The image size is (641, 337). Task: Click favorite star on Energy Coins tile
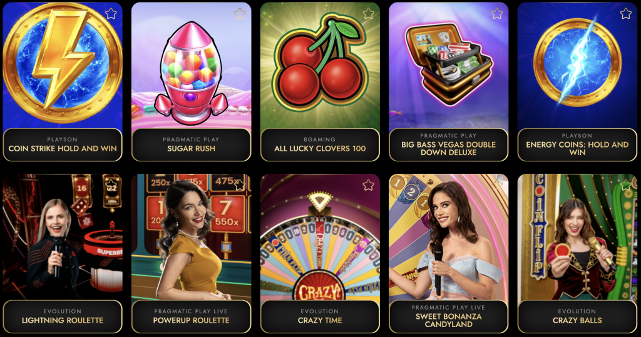click(625, 14)
